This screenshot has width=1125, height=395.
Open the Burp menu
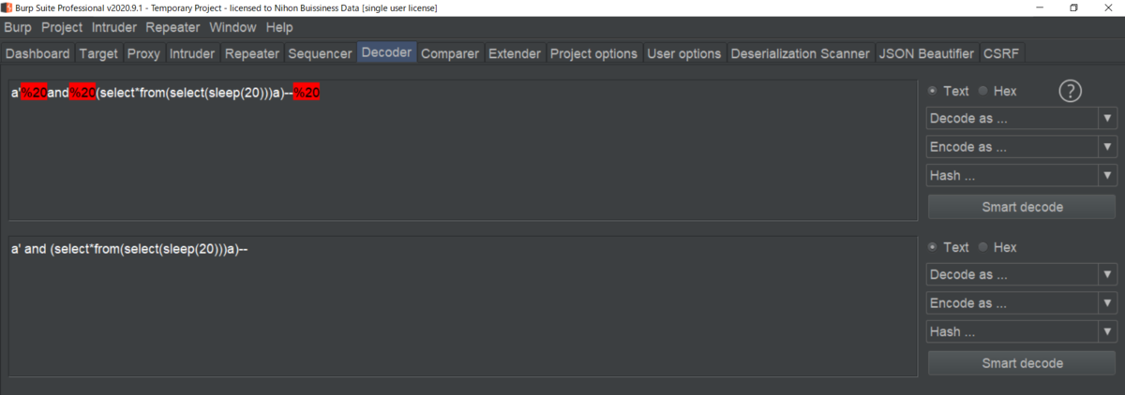[19, 27]
